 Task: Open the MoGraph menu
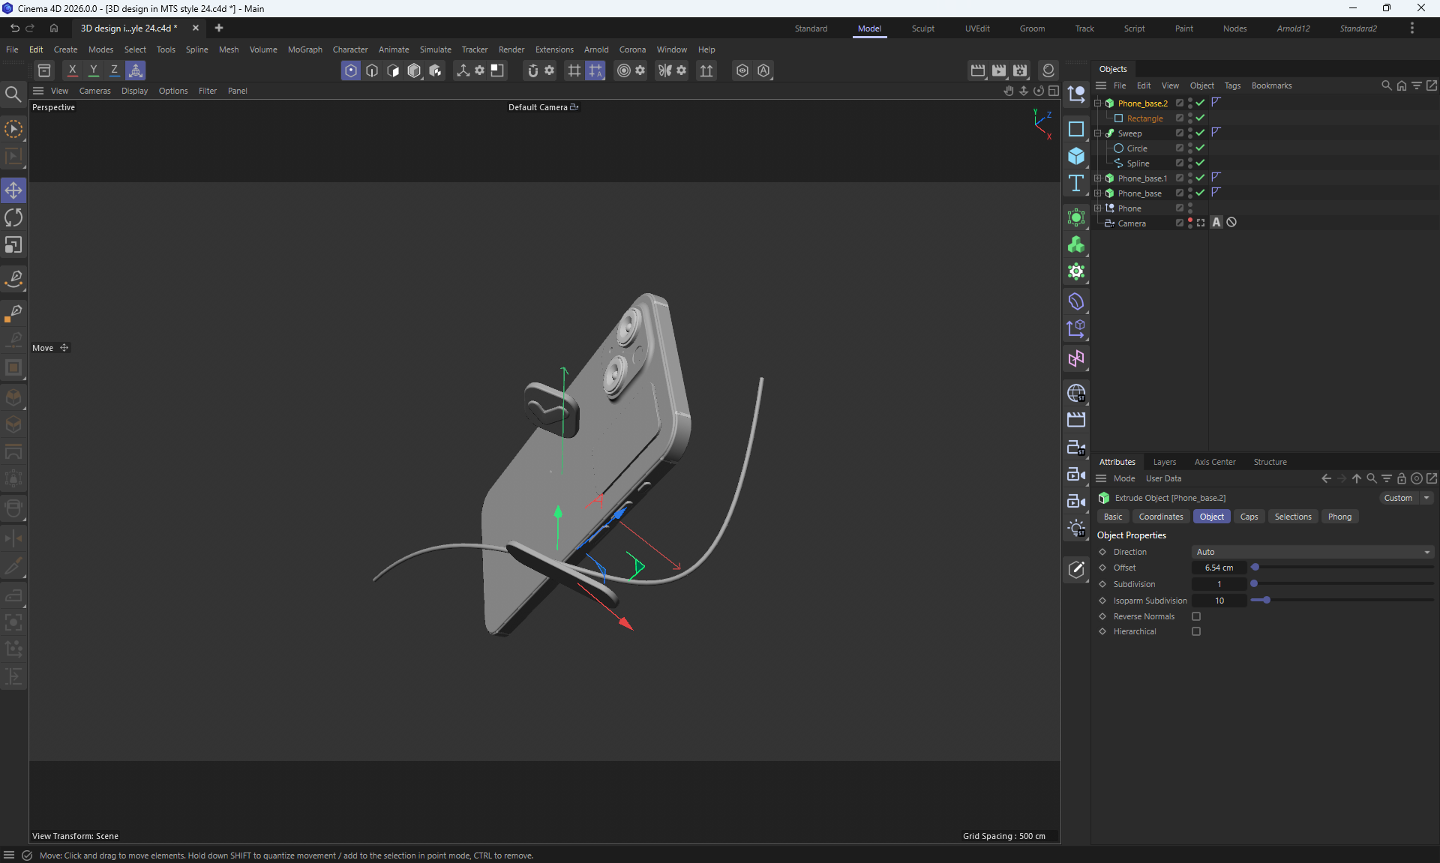[304, 49]
